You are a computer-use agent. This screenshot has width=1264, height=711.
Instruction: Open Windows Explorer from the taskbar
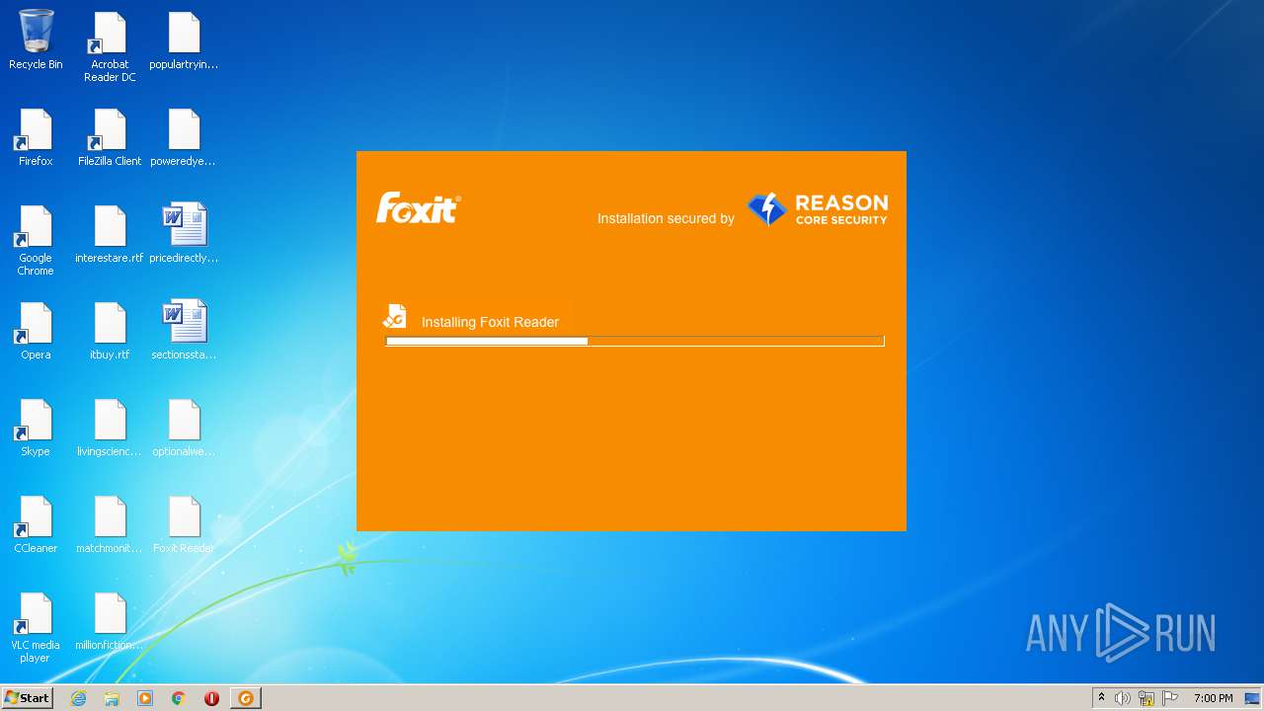[x=112, y=698]
